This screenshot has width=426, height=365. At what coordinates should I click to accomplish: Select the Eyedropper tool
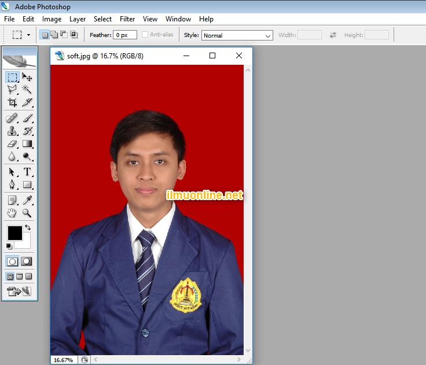(x=27, y=200)
